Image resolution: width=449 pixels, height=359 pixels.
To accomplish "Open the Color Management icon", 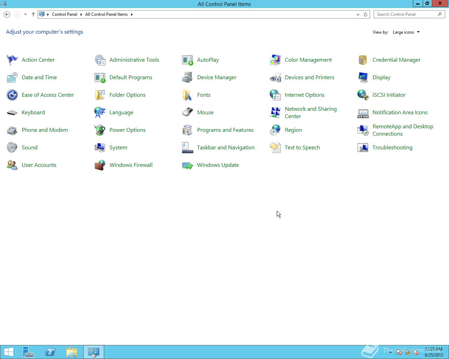I will click(x=275, y=60).
